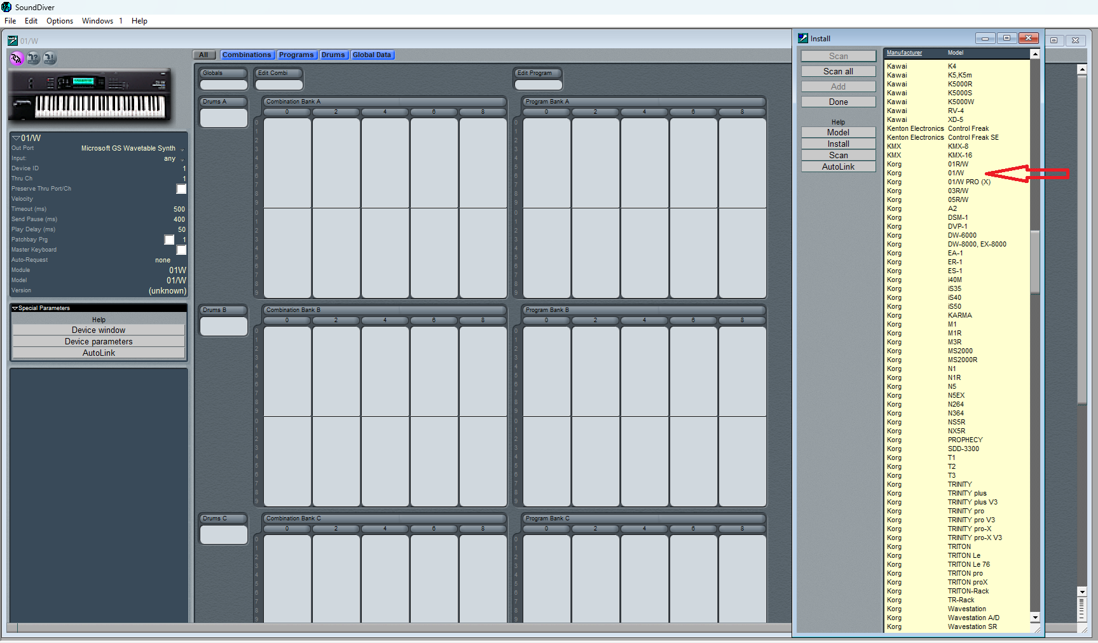Click AutoLink under Special Parameters
The width and height of the screenshot is (1098, 643).
tap(99, 353)
